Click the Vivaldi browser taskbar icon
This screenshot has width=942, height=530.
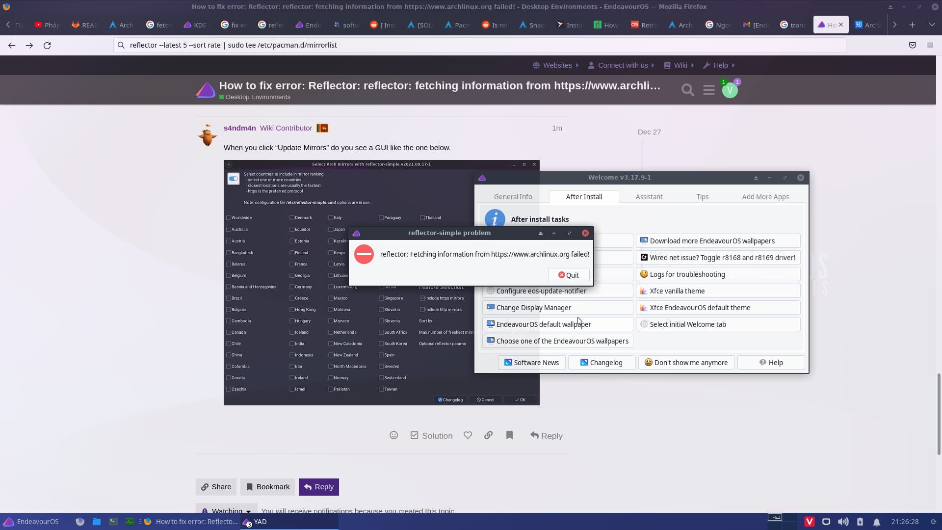(809, 522)
